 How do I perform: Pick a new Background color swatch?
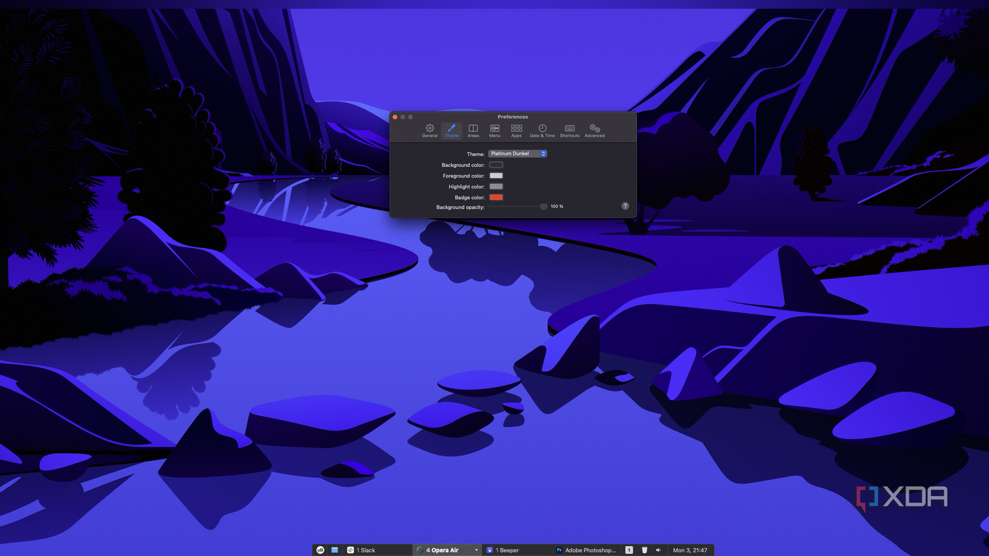496,165
